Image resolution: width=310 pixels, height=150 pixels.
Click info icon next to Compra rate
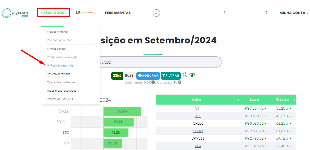click(x=180, y=82)
